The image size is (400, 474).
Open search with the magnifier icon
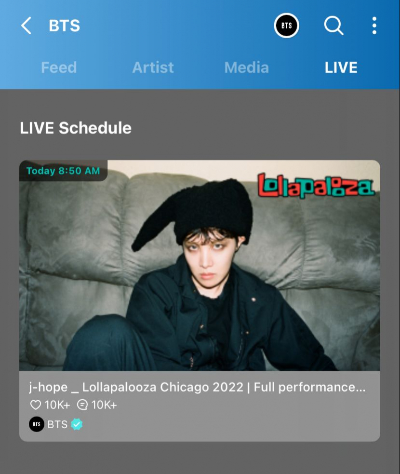pyautogui.click(x=333, y=26)
